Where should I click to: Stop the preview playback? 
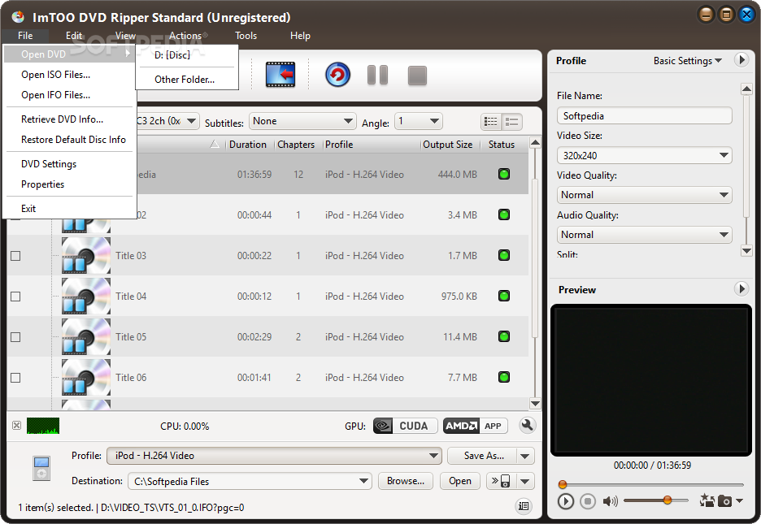tap(588, 501)
